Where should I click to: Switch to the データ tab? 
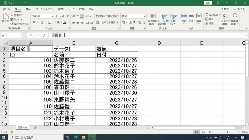(71, 9)
